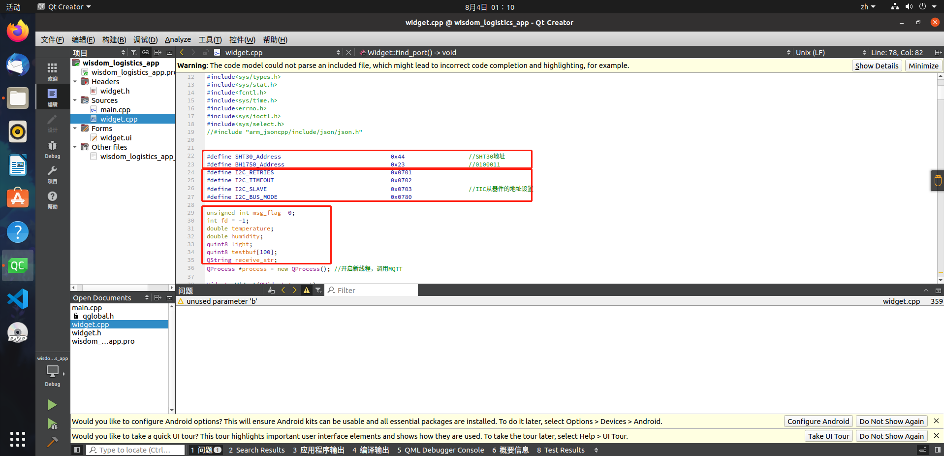
Task: Open Ubuntu Software from the dock
Action: point(18,198)
